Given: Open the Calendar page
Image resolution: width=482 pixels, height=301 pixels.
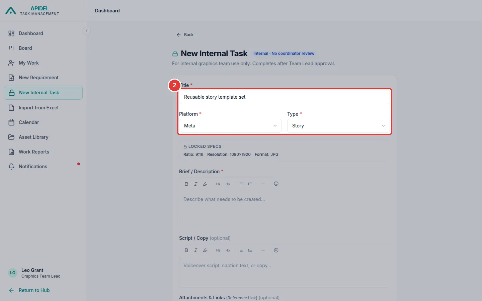Looking at the screenshot, I should [43, 122].
